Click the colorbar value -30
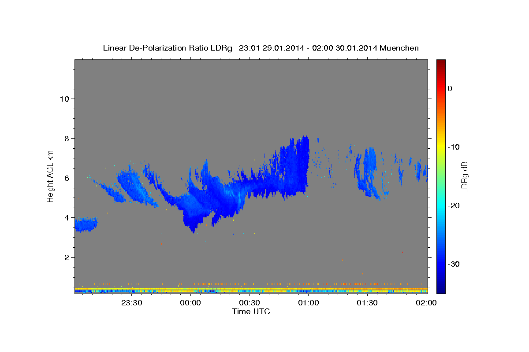Viewport: 529px width, 352px height. pos(454,264)
